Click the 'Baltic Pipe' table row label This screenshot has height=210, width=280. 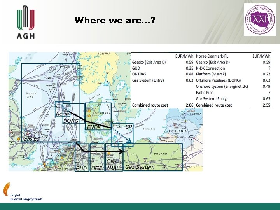[205, 93]
